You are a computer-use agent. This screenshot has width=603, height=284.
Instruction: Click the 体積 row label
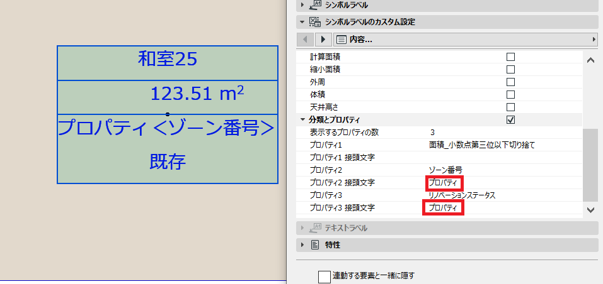318,94
